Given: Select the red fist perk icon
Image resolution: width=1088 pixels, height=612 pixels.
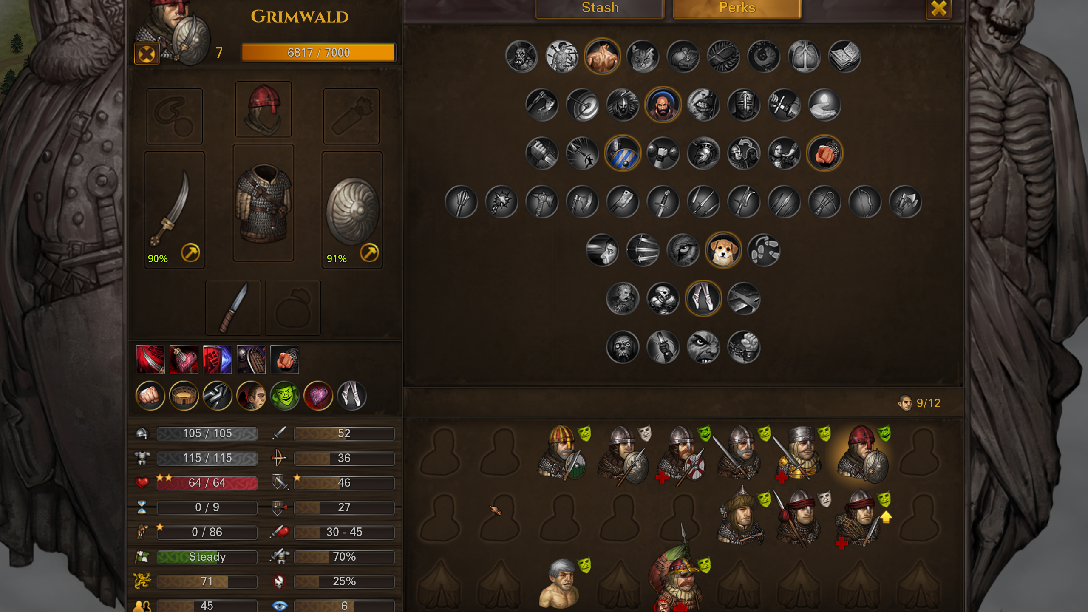Looking at the screenshot, I should tap(824, 153).
